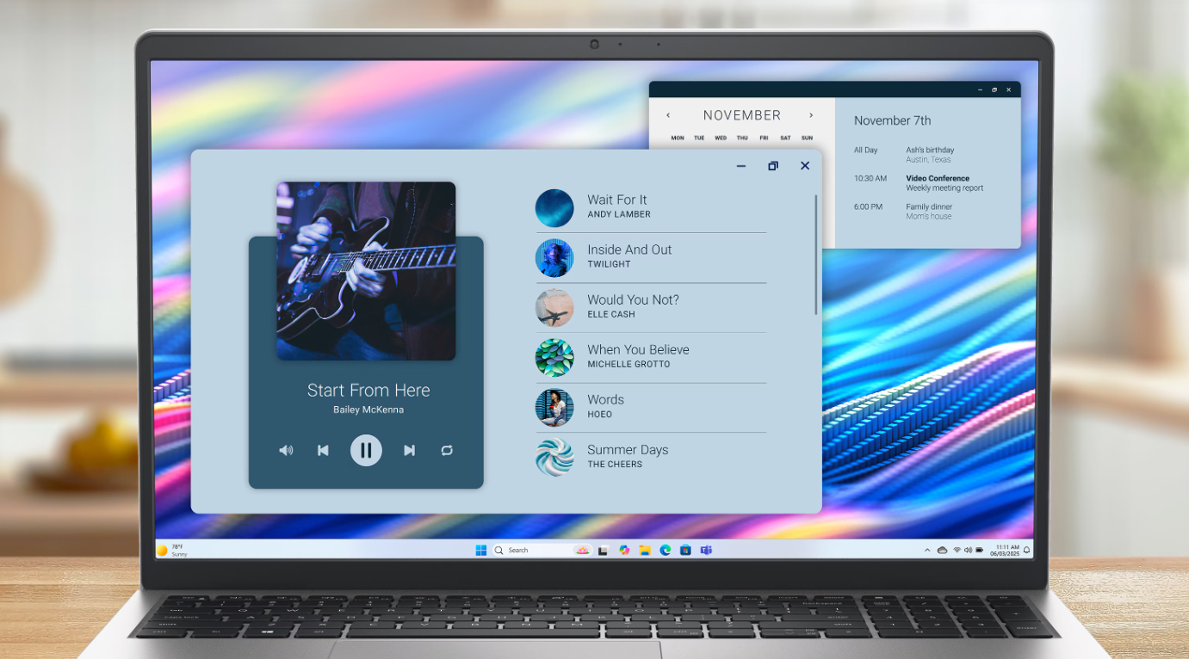Image resolution: width=1189 pixels, height=659 pixels.
Task: Play Wait For It by Andy Lamber
Action: pos(617,206)
